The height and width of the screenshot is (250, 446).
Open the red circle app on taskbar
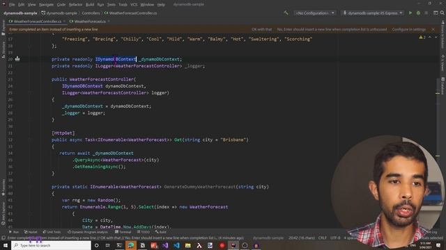click(x=222, y=245)
